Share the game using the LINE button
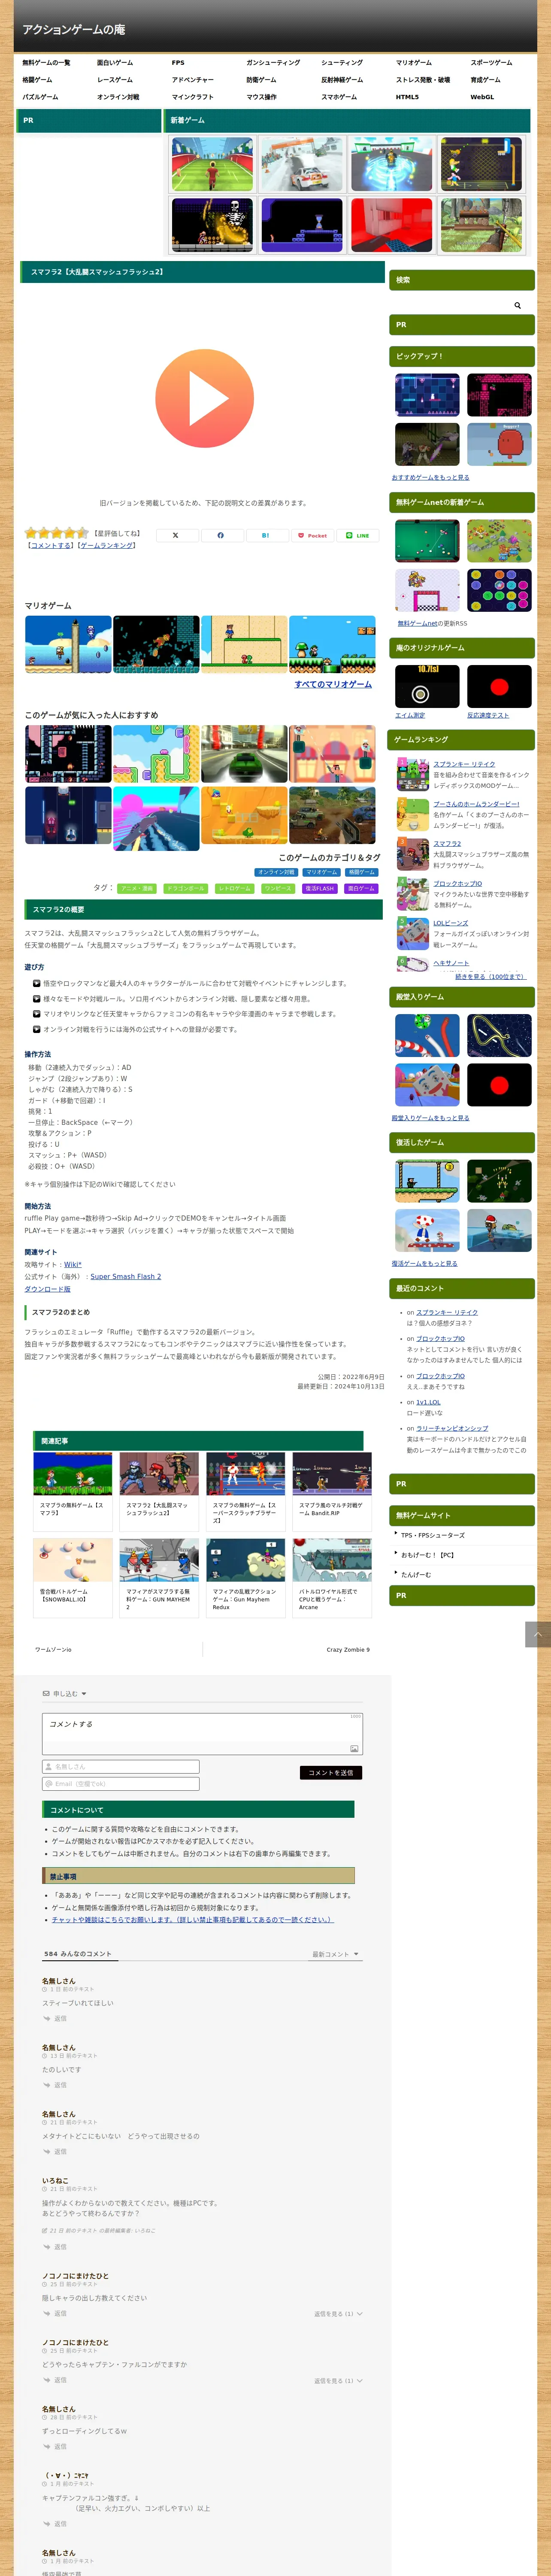 point(357,535)
